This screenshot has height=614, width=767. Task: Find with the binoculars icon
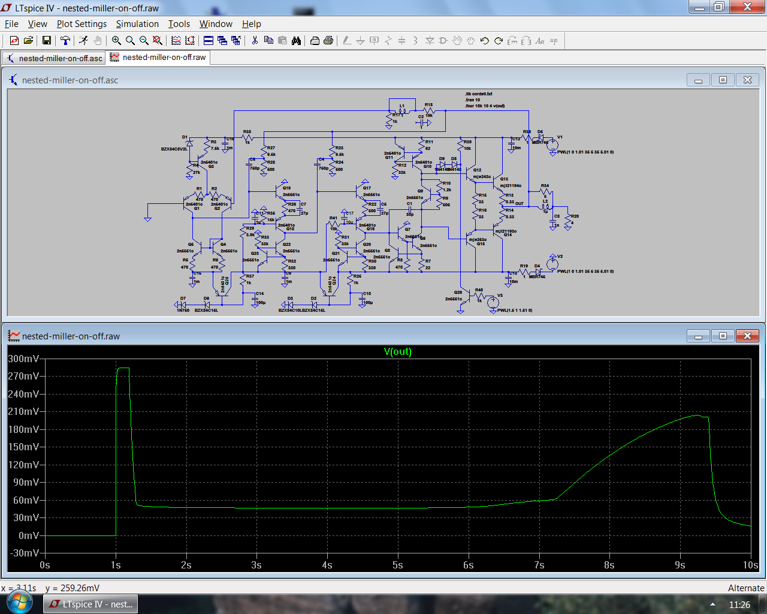tap(296, 41)
